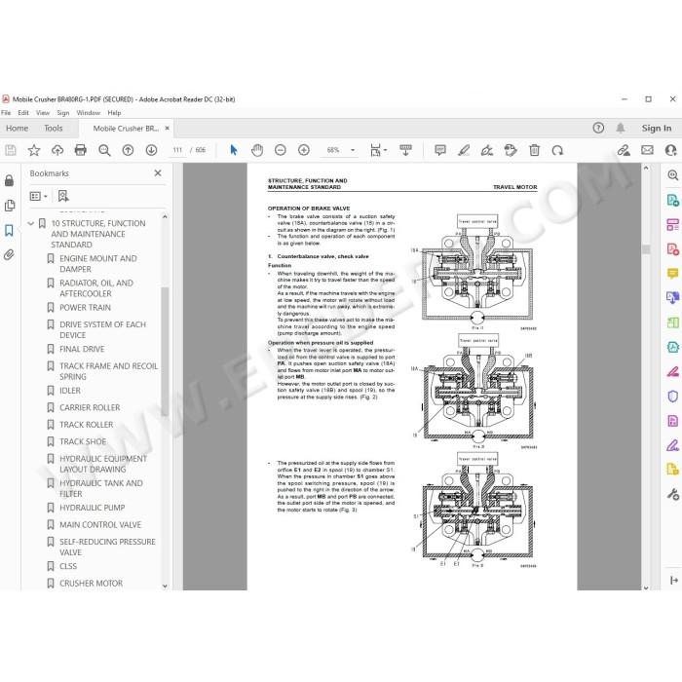Click the Sign In link

(657, 129)
